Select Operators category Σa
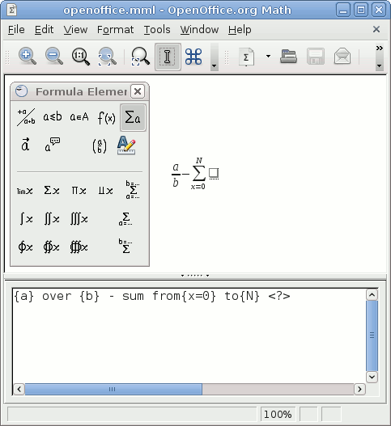The width and height of the screenshot is (391, 426). pos(133,118)
